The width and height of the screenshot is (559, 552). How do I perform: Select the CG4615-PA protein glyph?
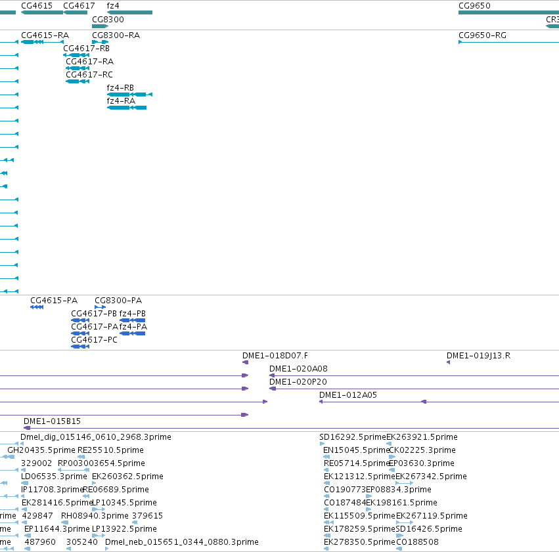(37, 307)
